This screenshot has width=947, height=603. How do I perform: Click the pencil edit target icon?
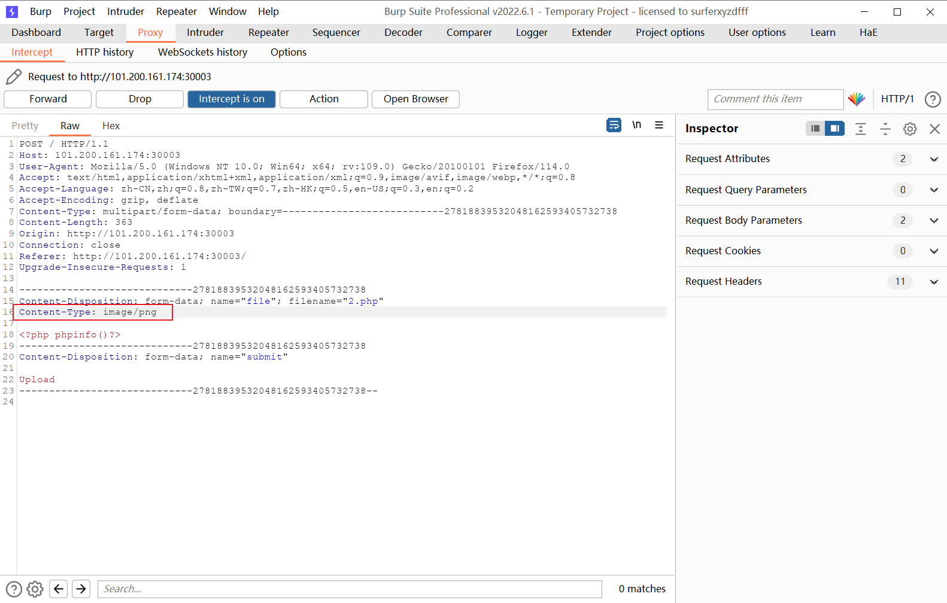click(14, 77)
